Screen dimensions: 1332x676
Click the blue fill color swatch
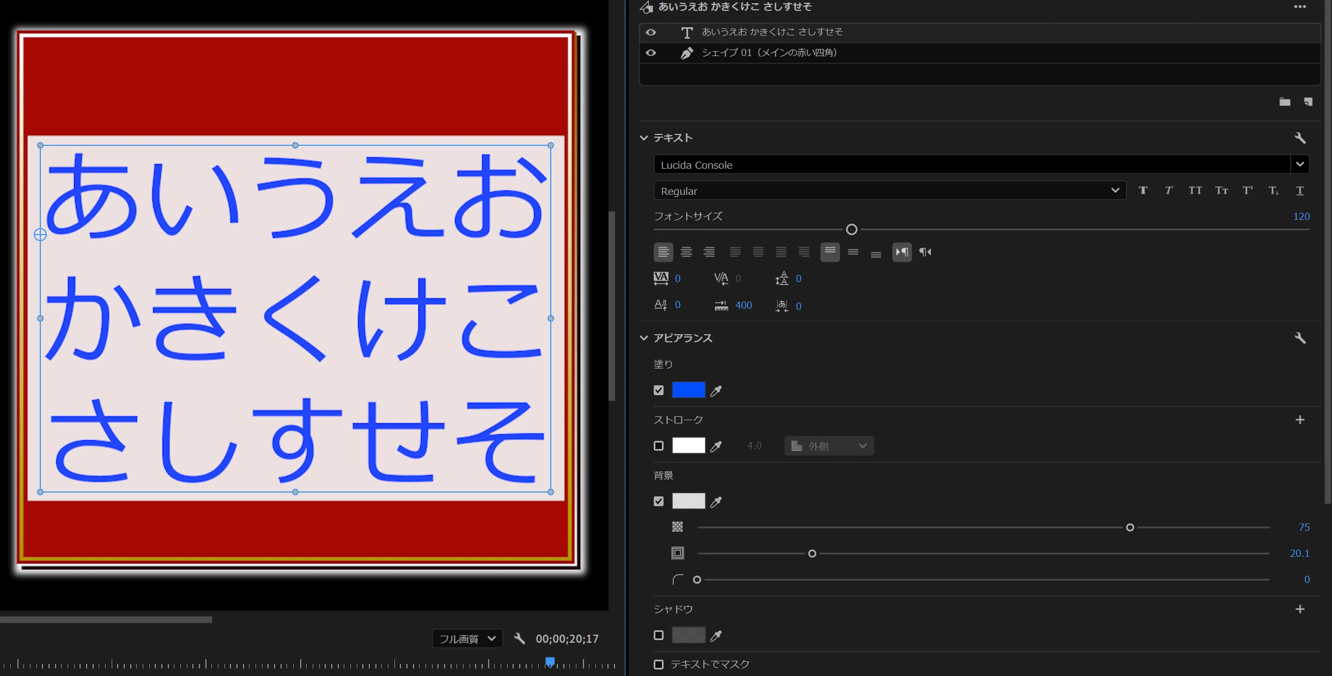point(689,390)
